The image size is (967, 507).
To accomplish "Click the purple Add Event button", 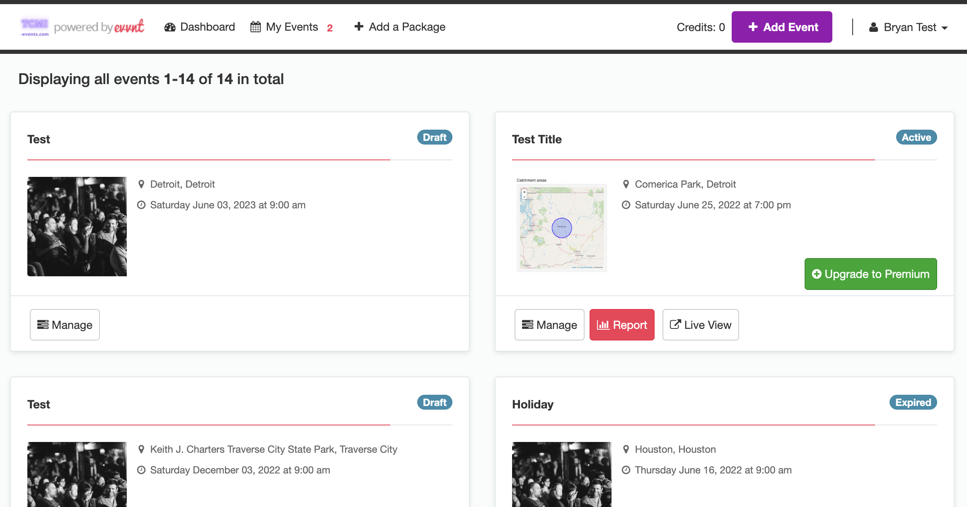I will (x=782, y=27).
